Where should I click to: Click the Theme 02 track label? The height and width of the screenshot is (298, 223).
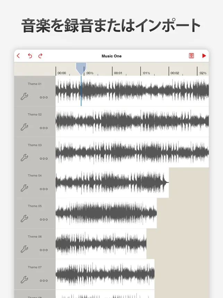(x=35, y=114)
